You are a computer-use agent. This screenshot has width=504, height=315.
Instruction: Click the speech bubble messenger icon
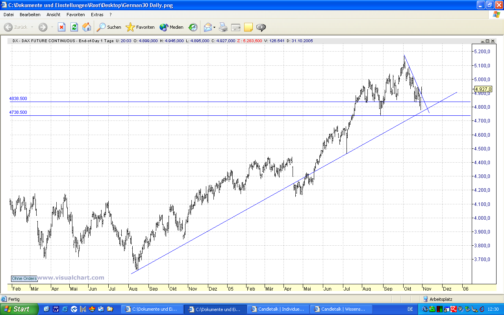click(x=261, y=27)
